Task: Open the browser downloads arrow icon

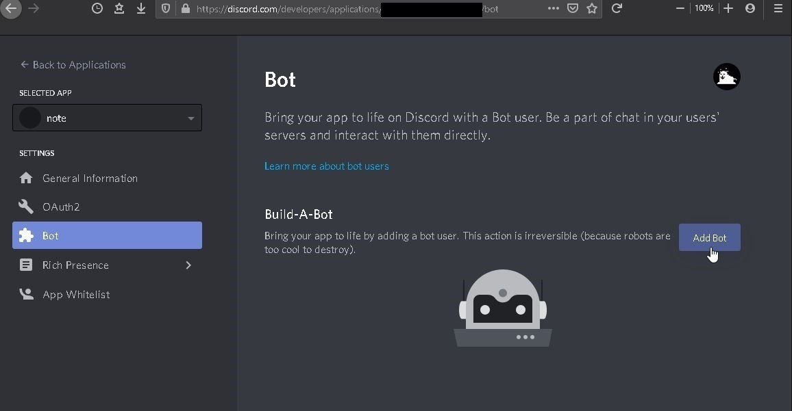Action: [x=141, y=9]
